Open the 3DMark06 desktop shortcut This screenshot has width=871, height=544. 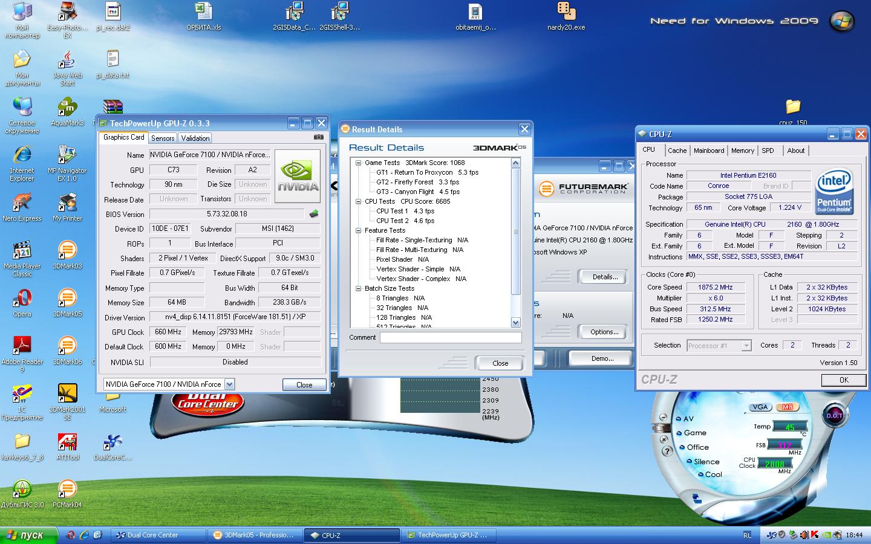67,350
